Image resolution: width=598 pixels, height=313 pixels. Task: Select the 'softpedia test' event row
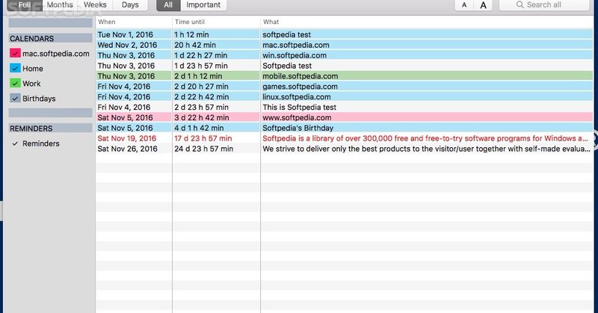pos(345,34)
